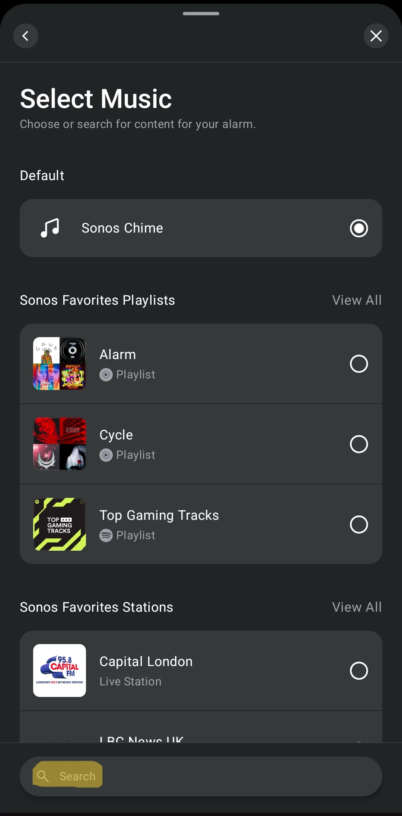Tap the Spotify icon under Top Gaming Tracks
Screen dimensions: 402x816
[x=106, y=535]
